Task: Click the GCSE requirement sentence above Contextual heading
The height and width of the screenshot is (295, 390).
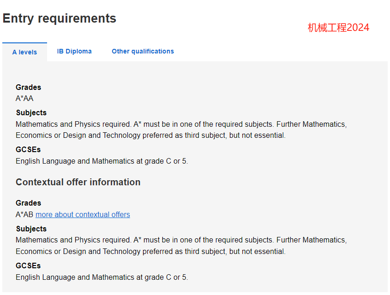Action: [102, 161]
